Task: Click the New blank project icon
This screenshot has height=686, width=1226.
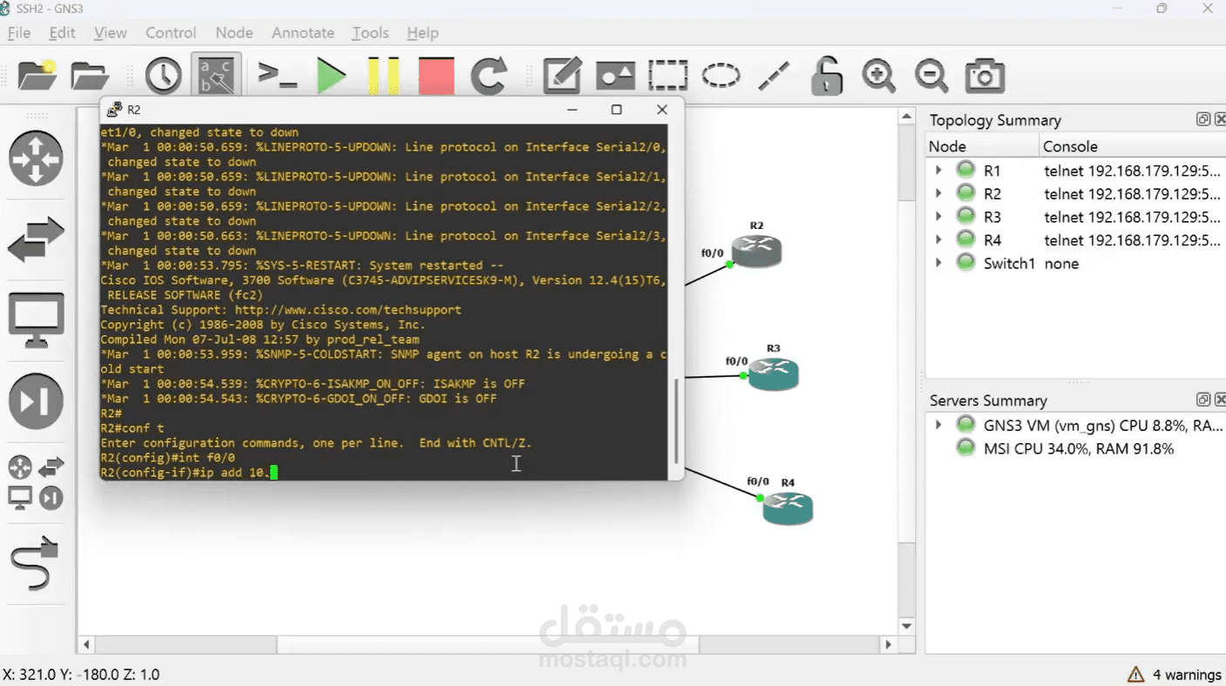Action: (37, 77)
